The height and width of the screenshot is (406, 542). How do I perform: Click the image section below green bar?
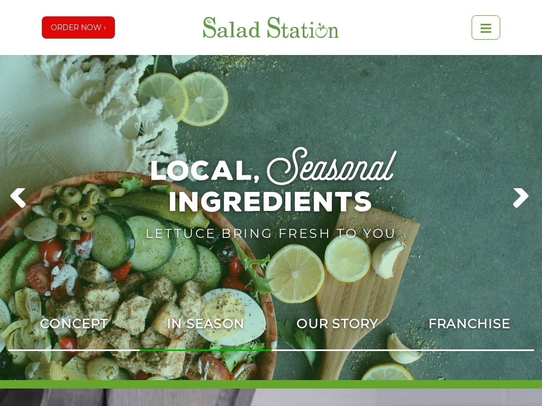[x=271, y=398]
